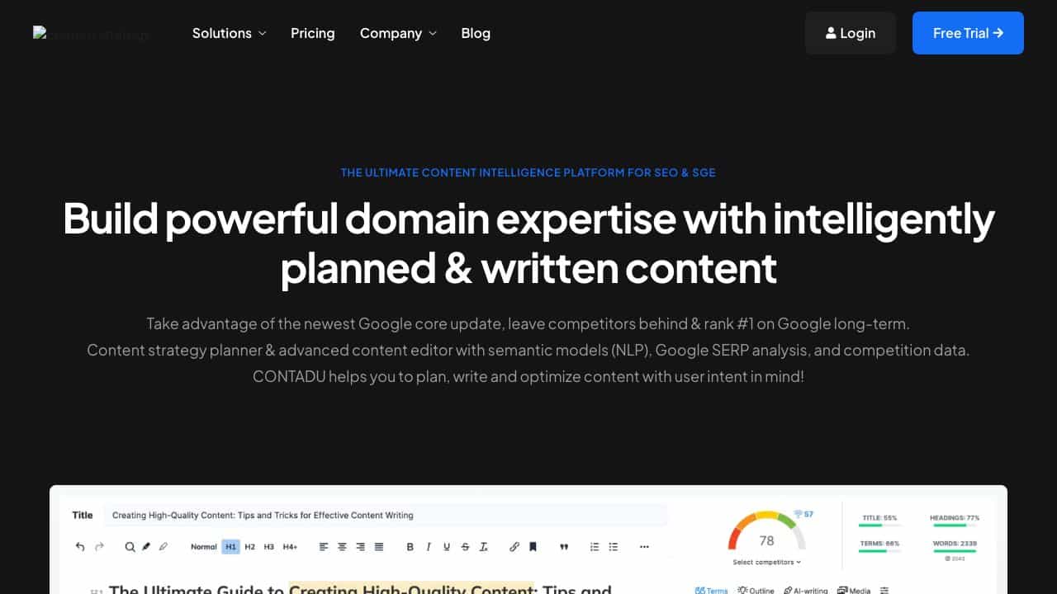Insert a hyperlink using the link icon
The image size is (1057, 594).
coord(514,546)
